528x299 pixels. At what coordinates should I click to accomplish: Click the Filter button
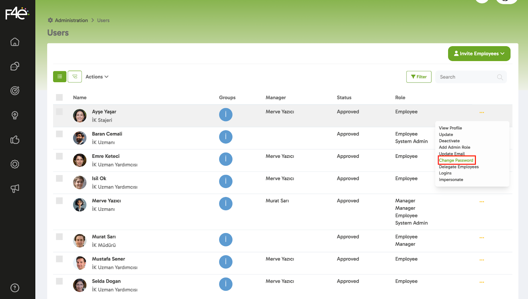[x=418, y=77]
